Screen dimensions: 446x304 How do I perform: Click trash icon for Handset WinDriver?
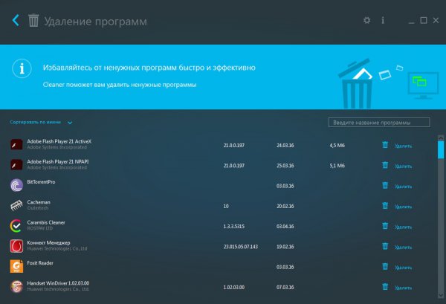pos(385,287)
